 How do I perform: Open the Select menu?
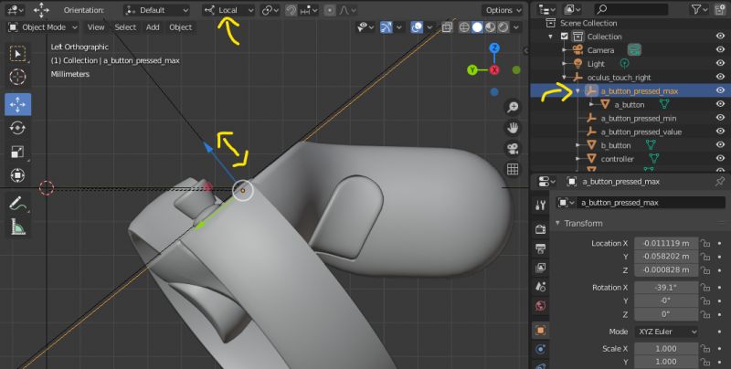(125, 27)
